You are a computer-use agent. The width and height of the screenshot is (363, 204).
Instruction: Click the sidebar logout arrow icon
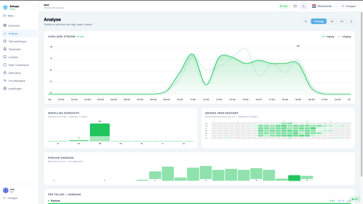5,198
